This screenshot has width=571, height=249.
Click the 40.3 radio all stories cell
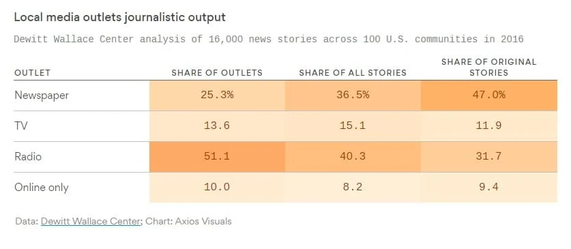[353, 157]
